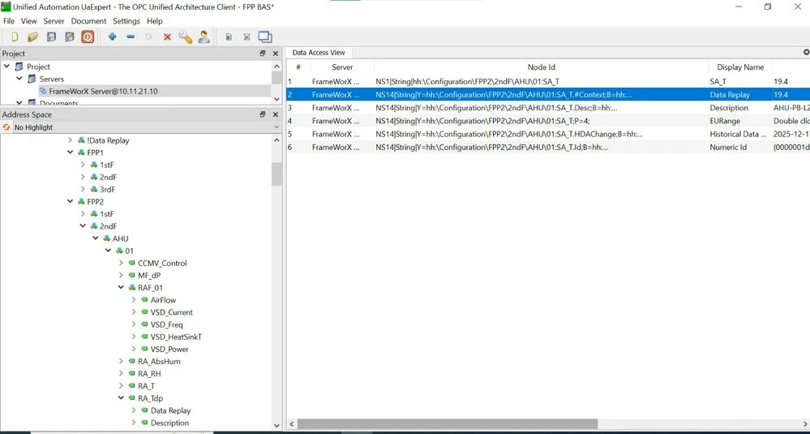Select the VSD_Power tree node
This screenshot has height=434, width=810.
169,349
